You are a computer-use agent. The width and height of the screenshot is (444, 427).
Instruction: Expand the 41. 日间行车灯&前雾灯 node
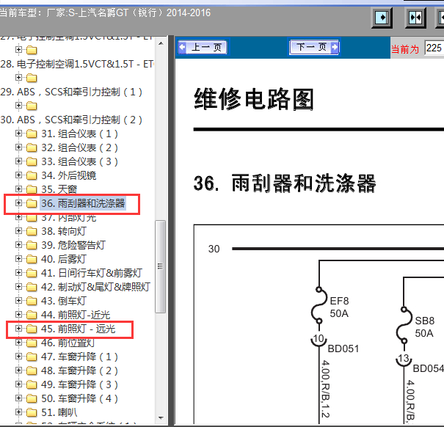(18, 272)
